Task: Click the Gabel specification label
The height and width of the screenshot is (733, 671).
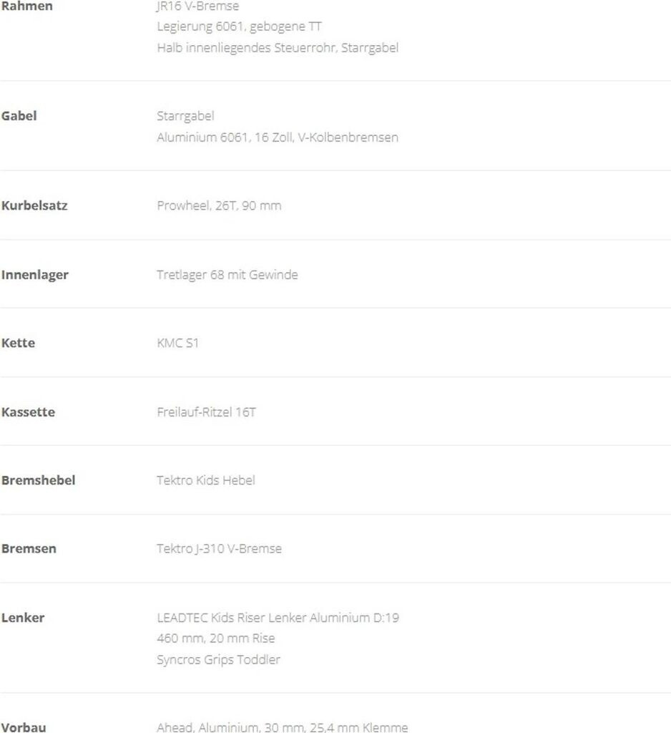Action: click(19, 116)
